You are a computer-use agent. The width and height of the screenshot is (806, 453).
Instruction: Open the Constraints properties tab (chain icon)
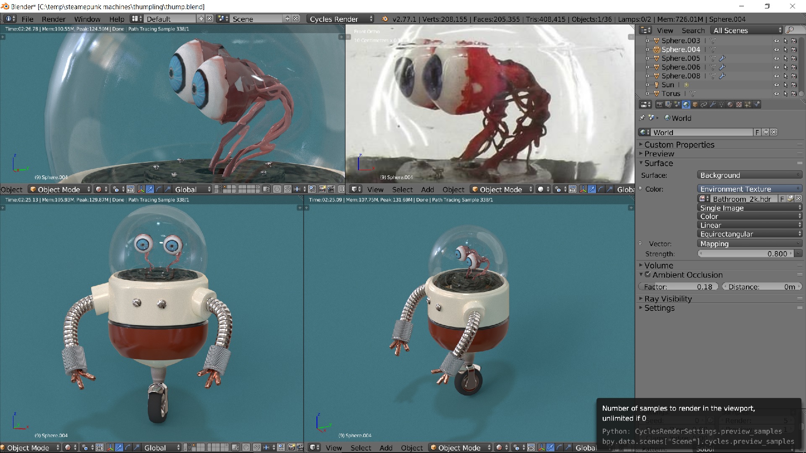(704, 104)
